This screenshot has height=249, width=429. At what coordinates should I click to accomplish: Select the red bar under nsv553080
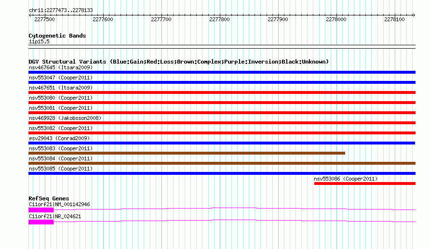pos(222,103)
